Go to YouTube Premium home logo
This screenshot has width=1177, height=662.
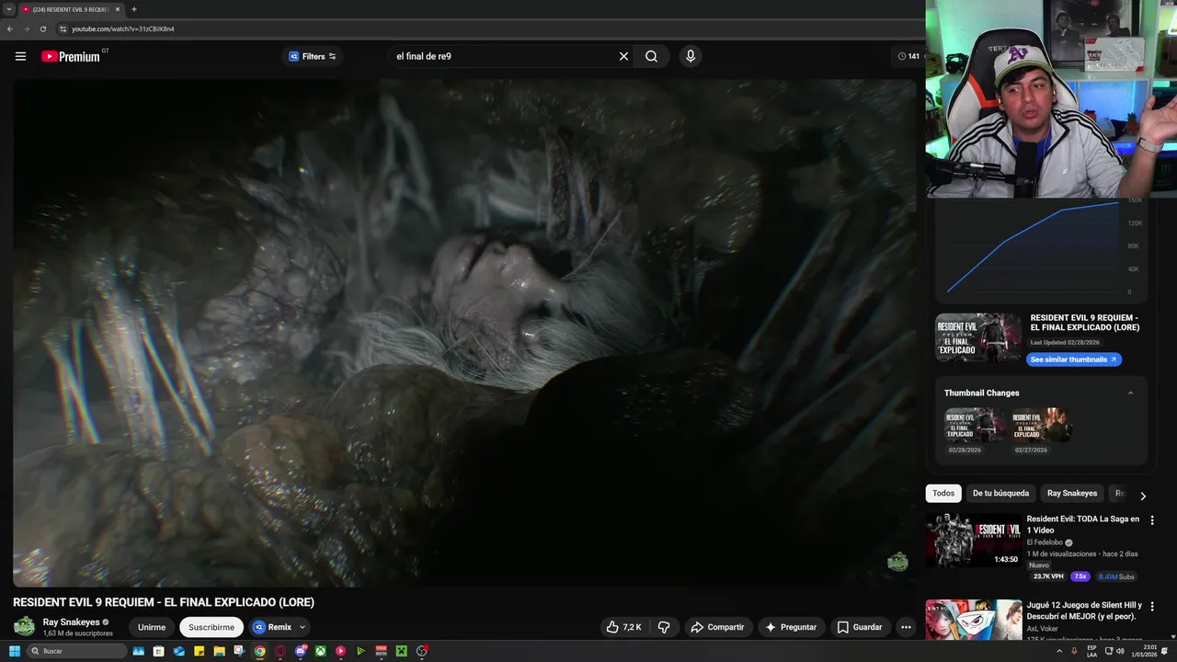(71, 56)
